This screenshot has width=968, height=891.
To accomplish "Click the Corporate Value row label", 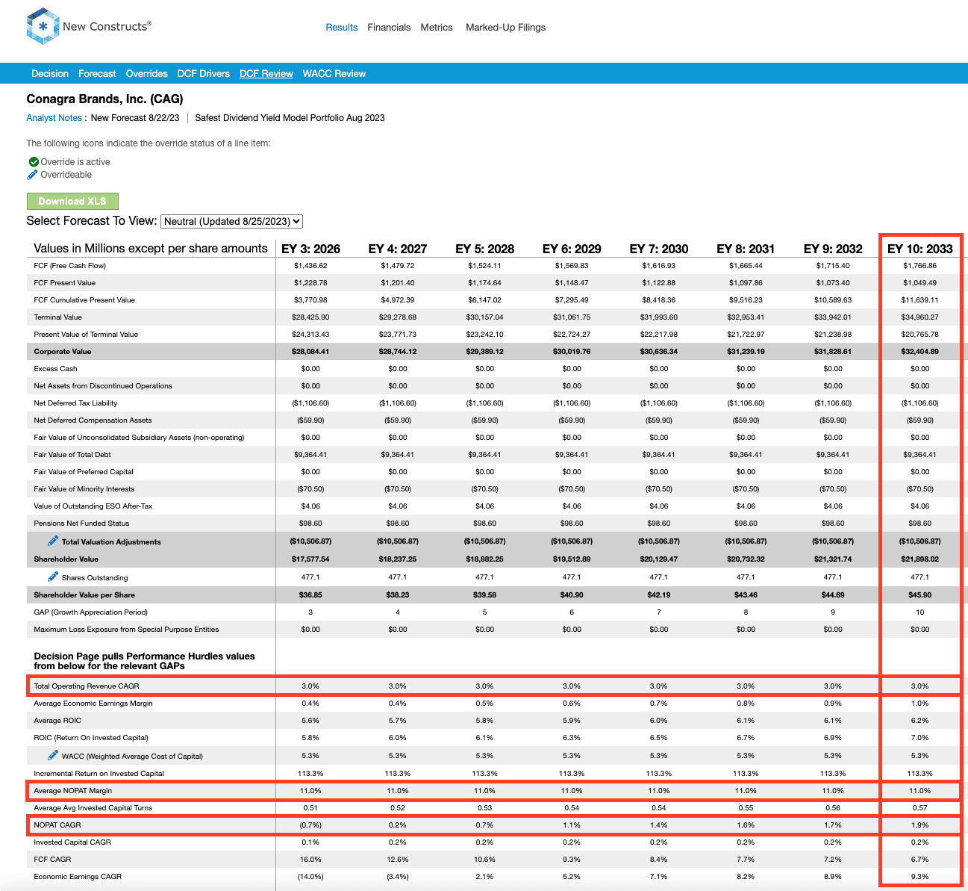I will tap(63, 351).
